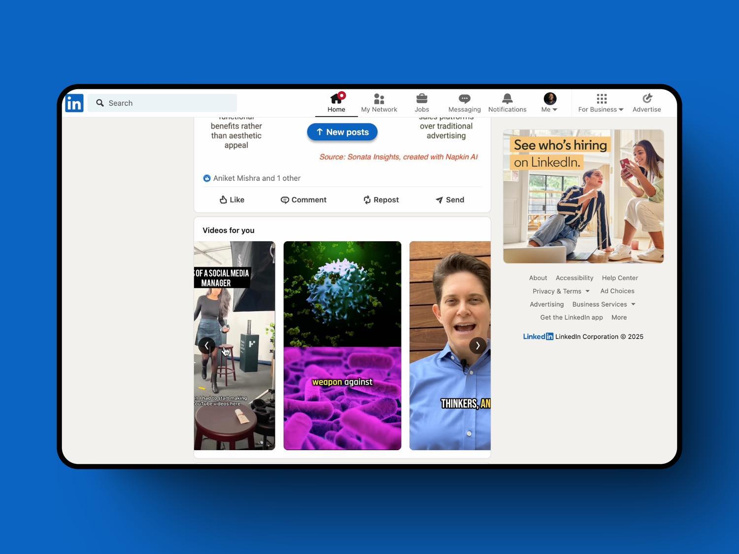This screenshot has height=554, width=739.
Task: Click the LinkedIn logo icon
Action: pos(74,103)
